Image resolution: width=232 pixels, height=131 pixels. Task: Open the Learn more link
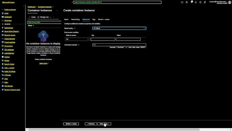44,63
